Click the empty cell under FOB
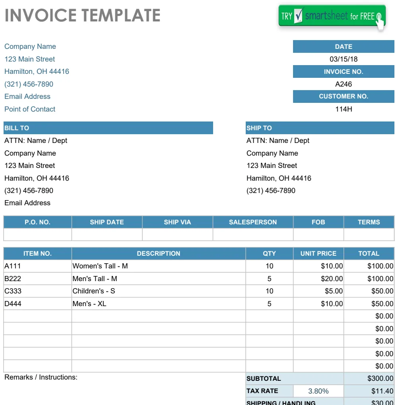 (x=318, y=235)
